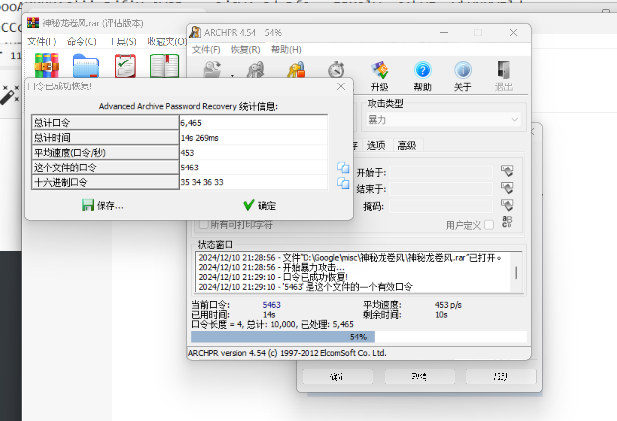Click the Upgrade (升级) toolbar icon
The image size is (617, 421).
380,71
